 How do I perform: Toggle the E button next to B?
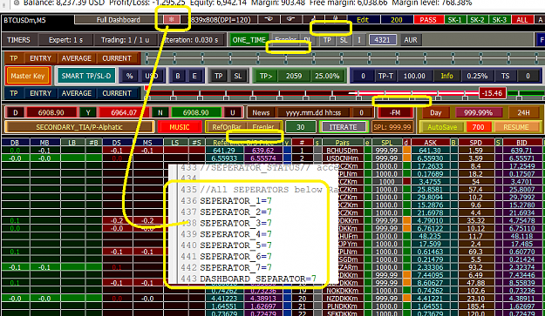[194, 76]
